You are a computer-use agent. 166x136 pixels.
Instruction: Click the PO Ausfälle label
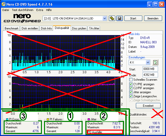pyautogui.click(x=95, y=132)
